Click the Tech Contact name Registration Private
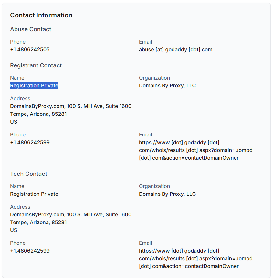273x278 pixels. pos(34,194)
